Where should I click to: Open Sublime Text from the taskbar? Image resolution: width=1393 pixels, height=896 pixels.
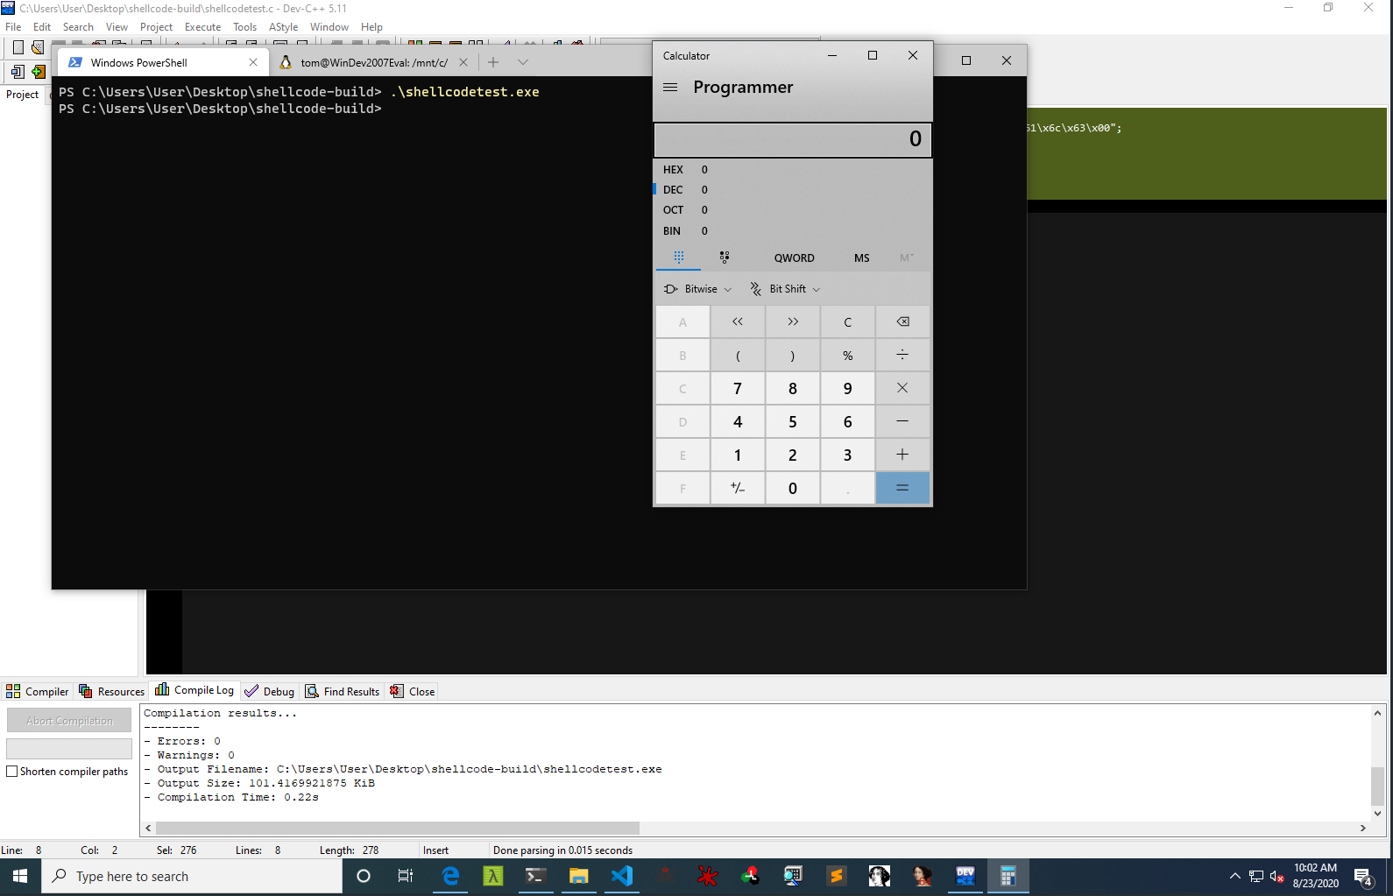pos(837,876)
